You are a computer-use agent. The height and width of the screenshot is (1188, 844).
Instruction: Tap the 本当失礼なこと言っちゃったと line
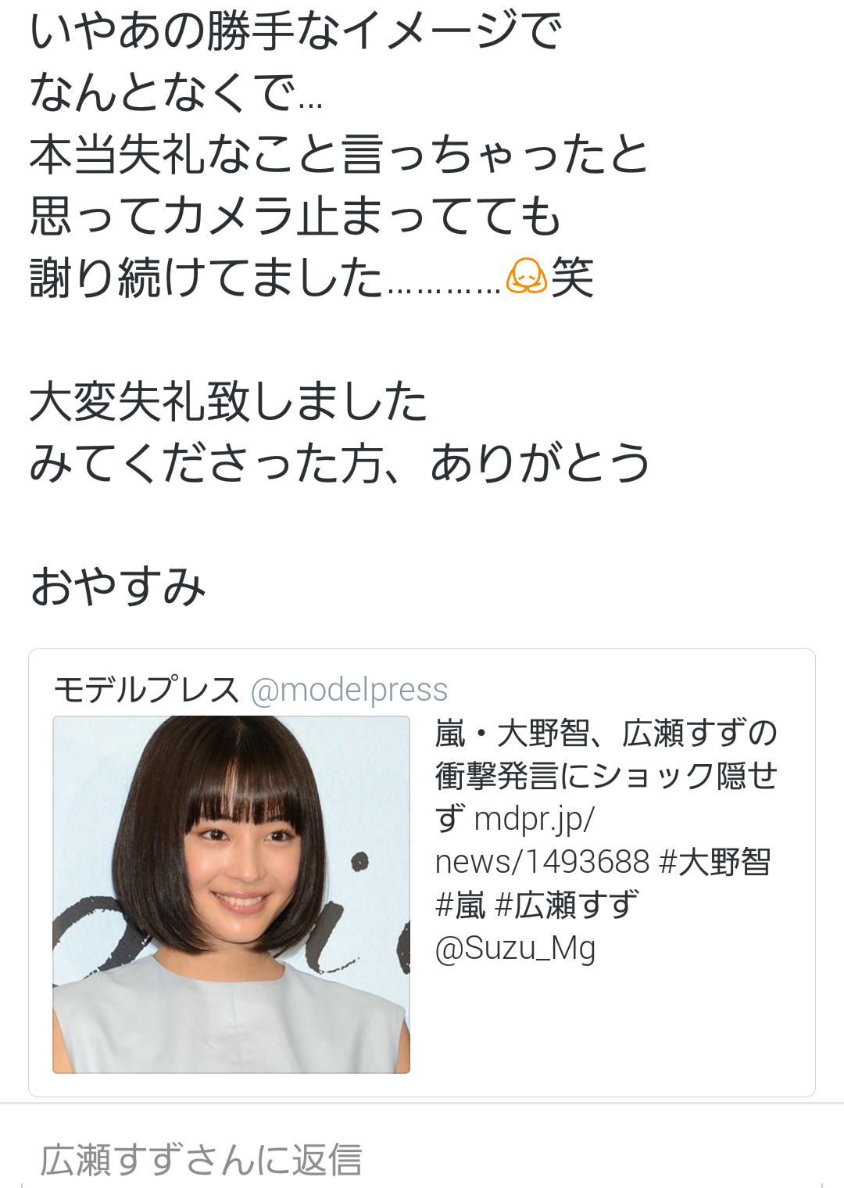[339, 153]
